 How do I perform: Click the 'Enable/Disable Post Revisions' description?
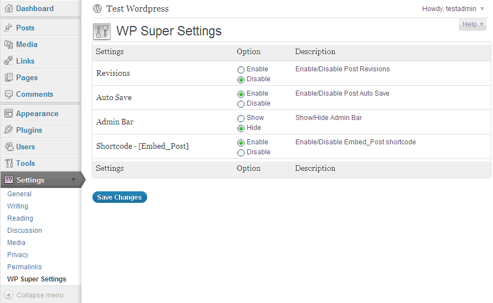click(x=342, y=69)
